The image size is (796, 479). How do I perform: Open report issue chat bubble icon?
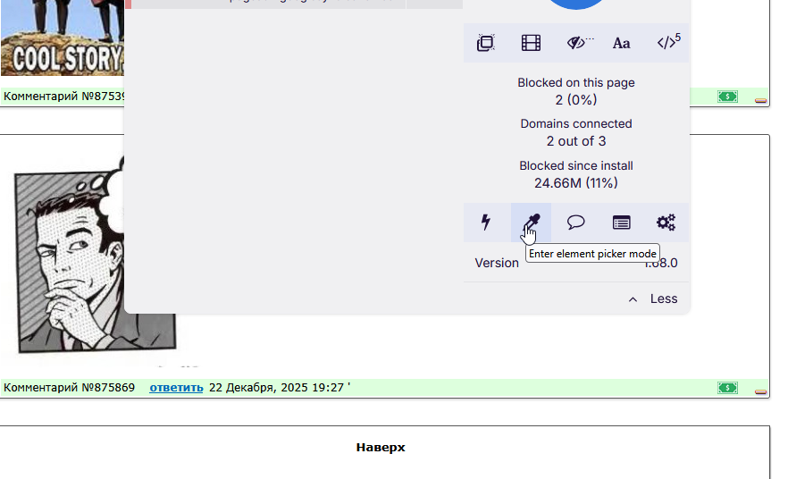(576, 223)
